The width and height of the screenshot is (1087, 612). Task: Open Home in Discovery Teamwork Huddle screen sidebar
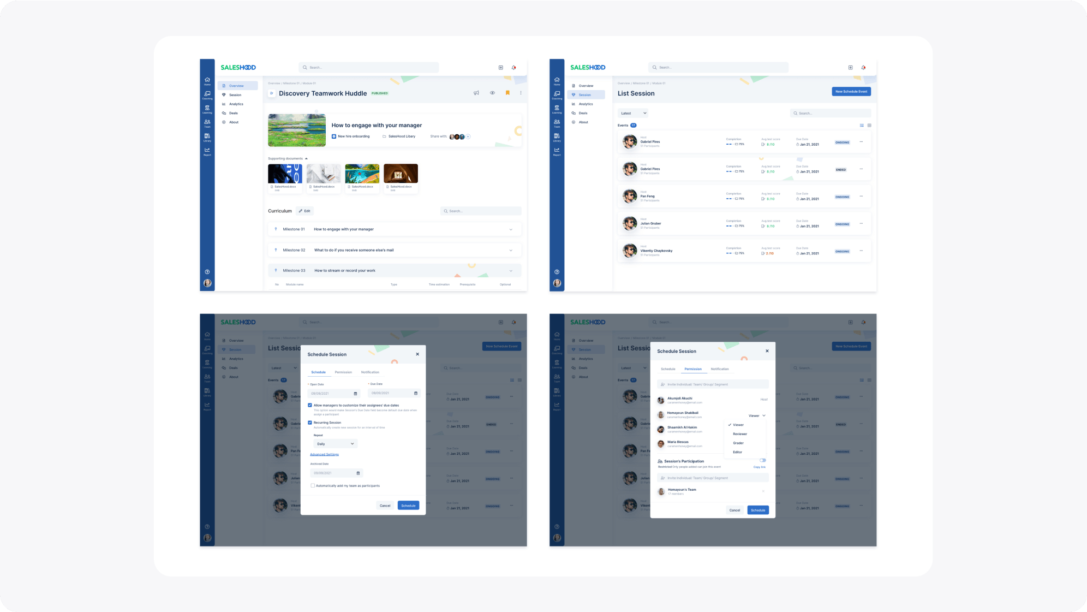click(207, 81)
